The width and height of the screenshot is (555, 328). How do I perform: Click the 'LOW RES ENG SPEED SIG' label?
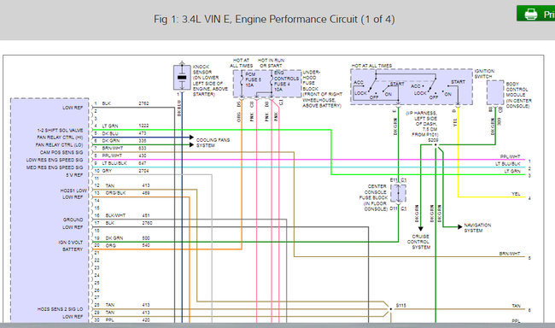coord(55,160)
